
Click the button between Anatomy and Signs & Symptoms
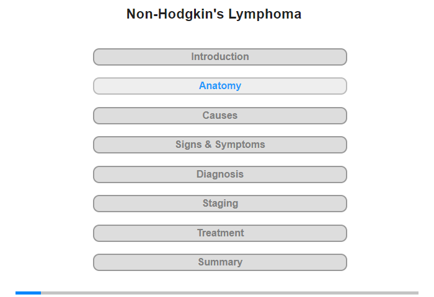coord(219,116)
